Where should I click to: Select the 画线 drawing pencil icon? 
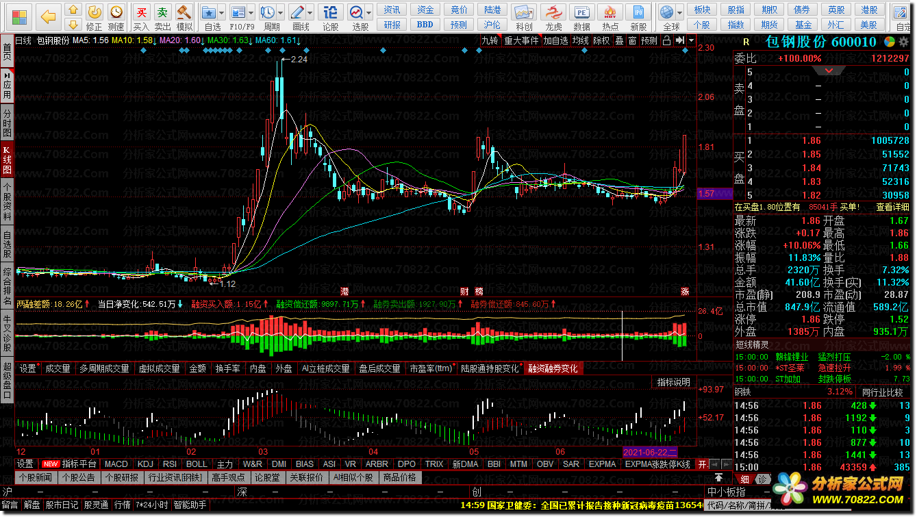(x=297, y=14)
